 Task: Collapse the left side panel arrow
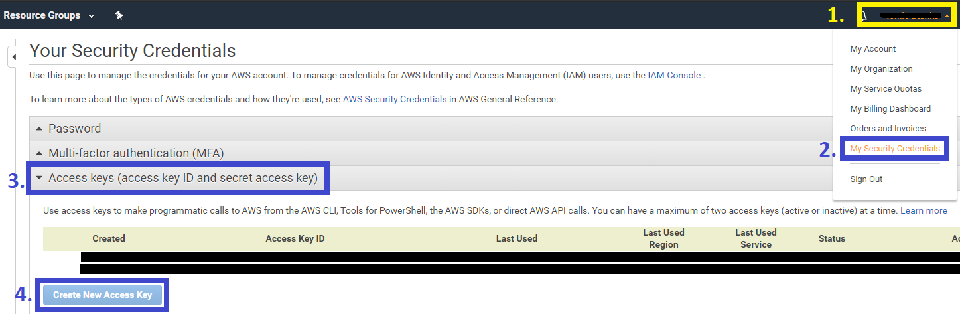(14, 58)
